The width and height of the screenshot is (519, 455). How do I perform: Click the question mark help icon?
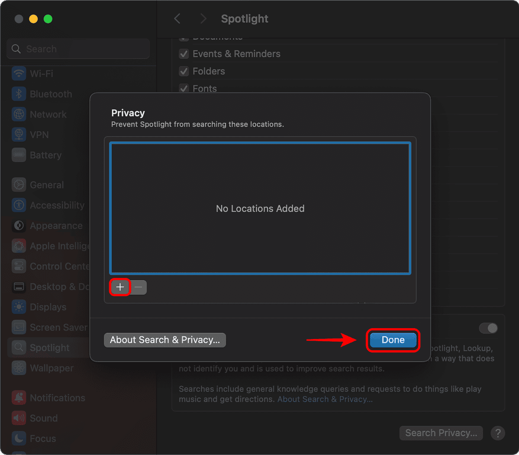click(498, 433)
